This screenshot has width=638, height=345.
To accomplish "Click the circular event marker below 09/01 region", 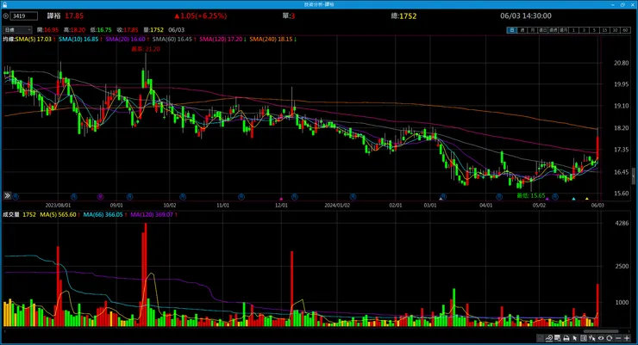I will 129,197.
